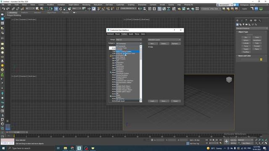Open the Standard Primitives dropdown
This screenshot has width=269, height=151.
click(252, 28)
